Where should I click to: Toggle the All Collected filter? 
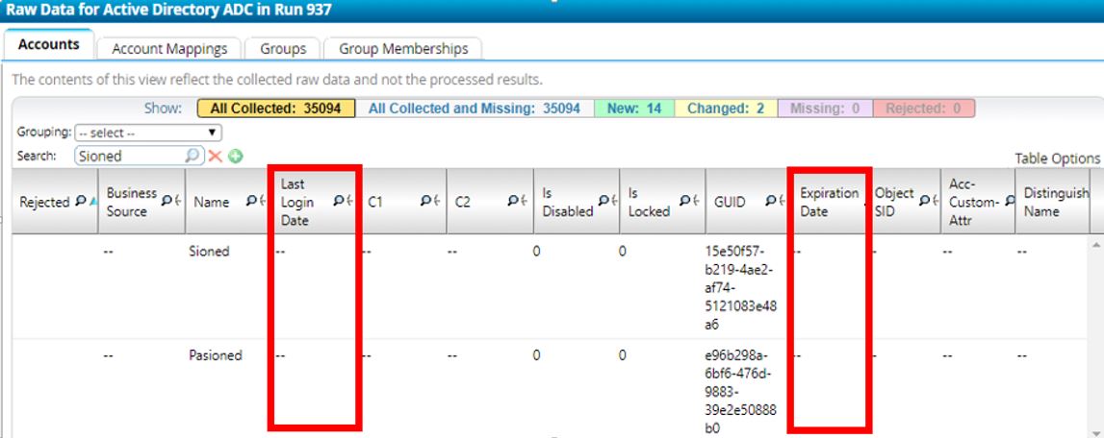(276, 109)
